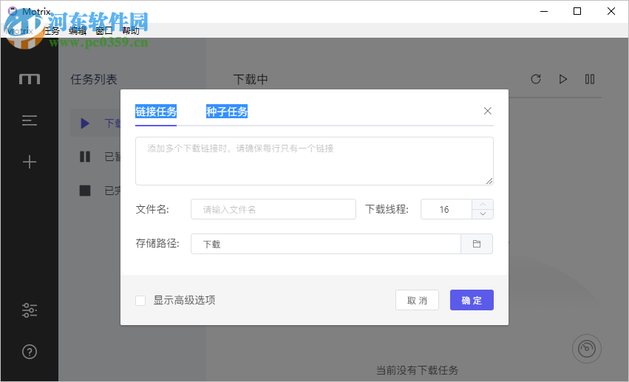Screen dimensions: 629x382
Task: Open the 帮助 menu
Action: [x=131, y=31]
